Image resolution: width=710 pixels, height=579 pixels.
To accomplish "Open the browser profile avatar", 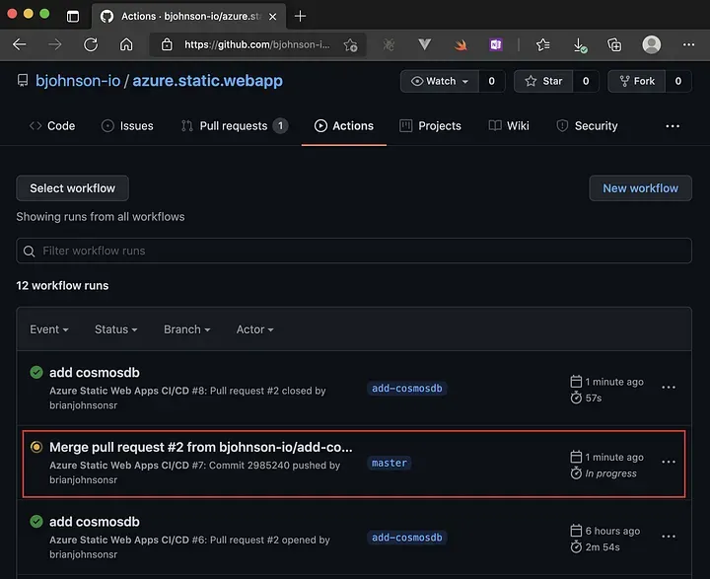I will (x=652, y=44).
